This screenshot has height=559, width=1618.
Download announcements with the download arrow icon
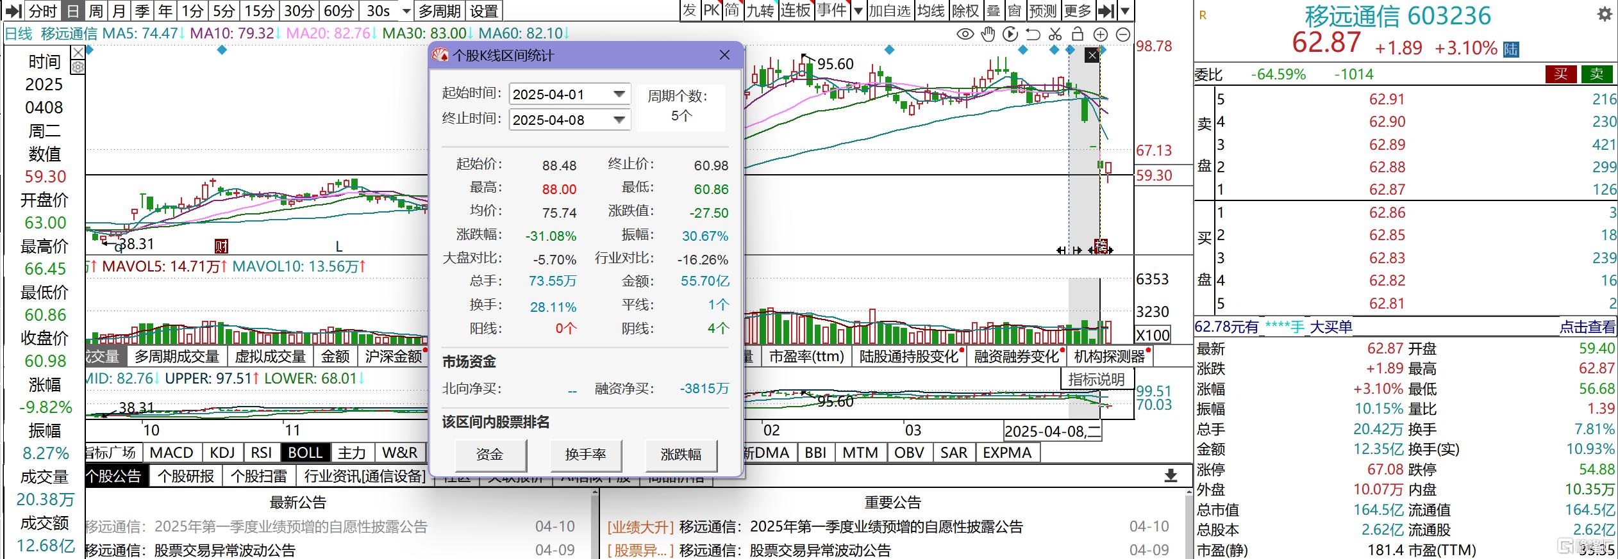(1171, 476)
